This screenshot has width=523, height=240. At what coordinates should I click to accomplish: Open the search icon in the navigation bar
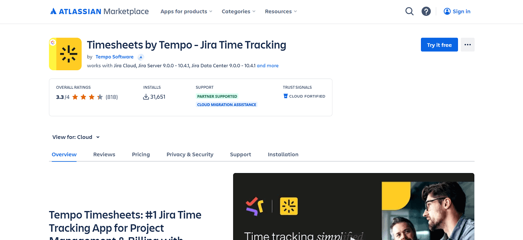pos(409,11)
